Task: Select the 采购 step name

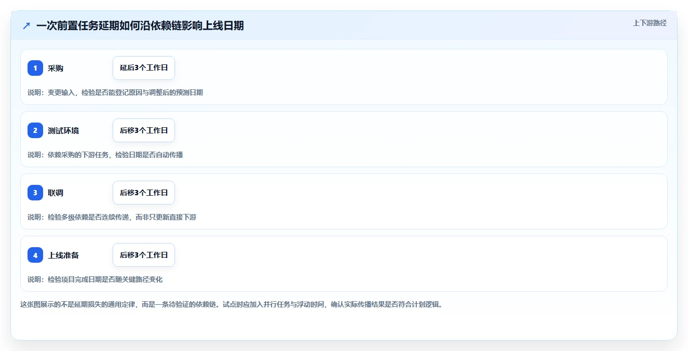Action: tap(56, 68)
